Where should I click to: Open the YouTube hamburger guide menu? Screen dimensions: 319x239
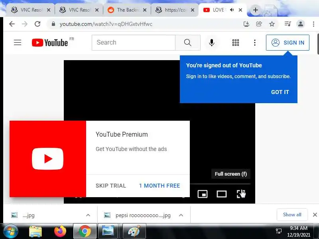(x=18, y=43)
